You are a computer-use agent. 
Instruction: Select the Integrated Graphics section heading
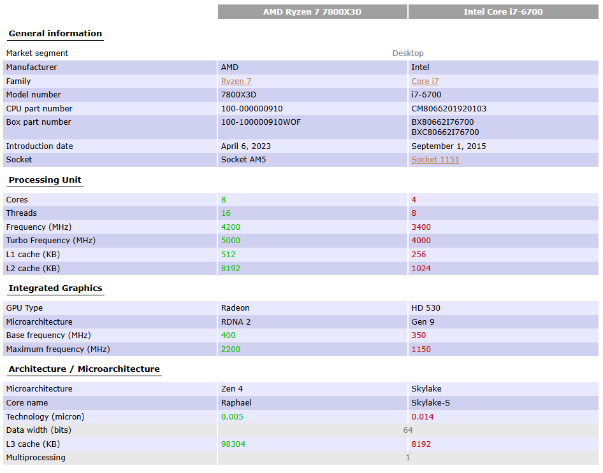click(55, 288)
